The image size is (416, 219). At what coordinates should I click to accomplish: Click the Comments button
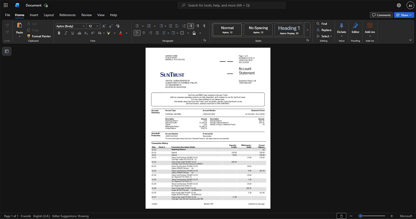point(381,15)
